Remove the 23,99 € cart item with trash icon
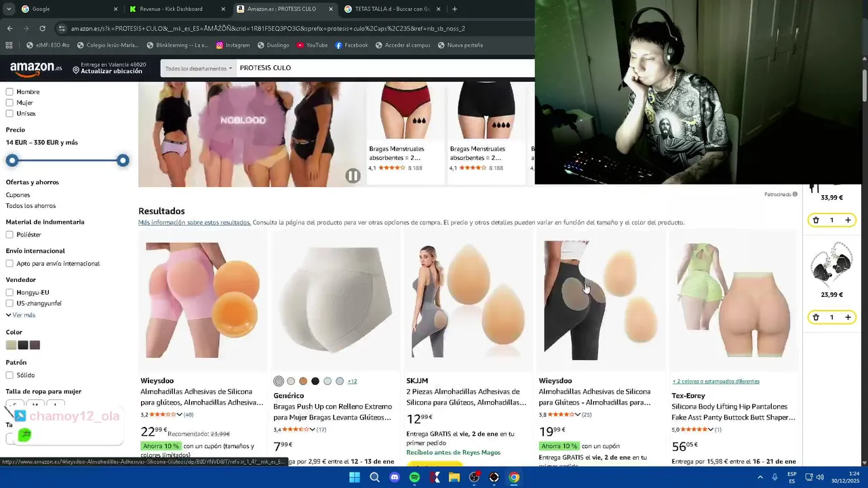Screen dimensions: 868x488 pyautogui.click(x=816, y=317)
